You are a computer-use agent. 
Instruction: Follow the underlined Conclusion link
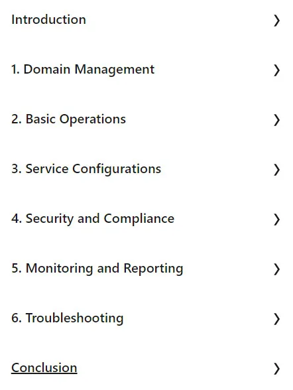point(44,368)
